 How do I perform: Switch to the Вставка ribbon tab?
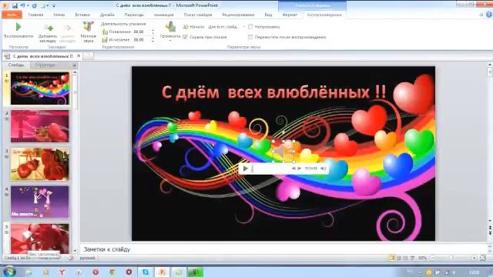pyautogui.click(x=82, y=15)
